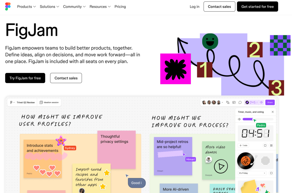Click the vinyl record music player
This screenshot has width=292, height=193.
246,161
